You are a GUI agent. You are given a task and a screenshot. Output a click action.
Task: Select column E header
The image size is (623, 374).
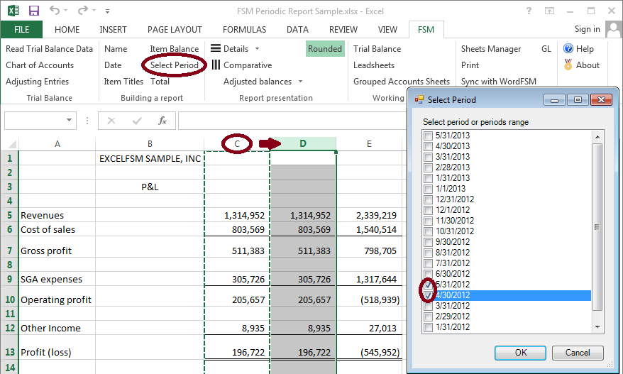[x=369, y=144]
